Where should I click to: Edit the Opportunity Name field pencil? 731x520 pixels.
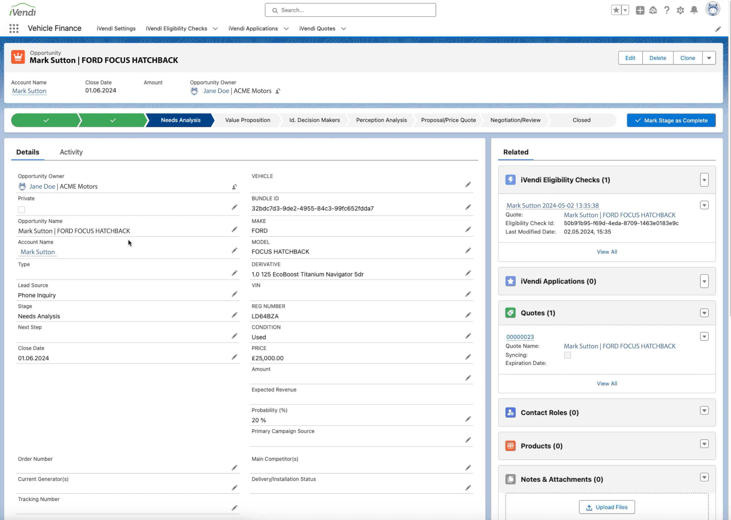point(234,230)
